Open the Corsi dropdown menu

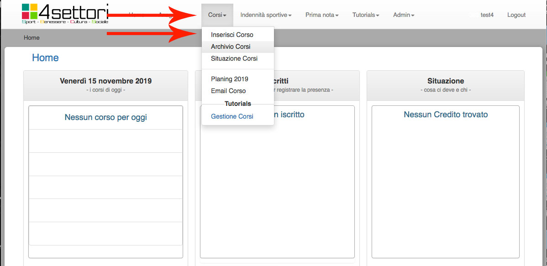tap(217, 15)
